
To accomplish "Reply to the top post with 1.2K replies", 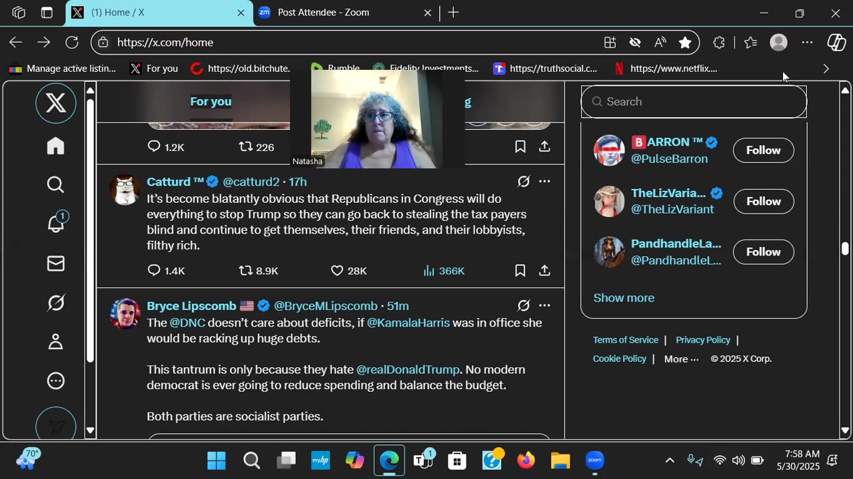I will tap(166, 147).
